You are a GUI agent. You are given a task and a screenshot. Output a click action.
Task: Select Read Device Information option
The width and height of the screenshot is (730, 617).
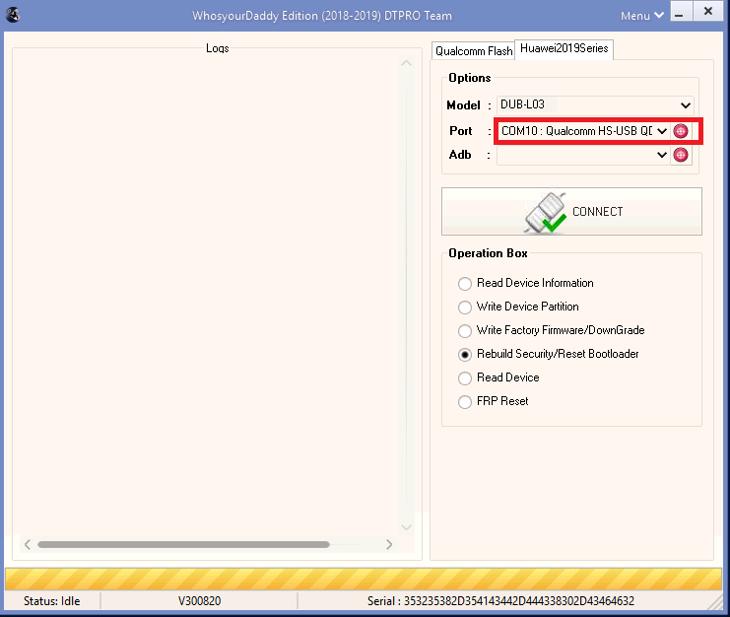tap(526, 283)
